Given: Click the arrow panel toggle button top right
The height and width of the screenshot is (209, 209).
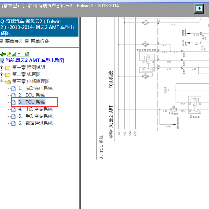Looking at the screenshot, I should click(199, 8).
